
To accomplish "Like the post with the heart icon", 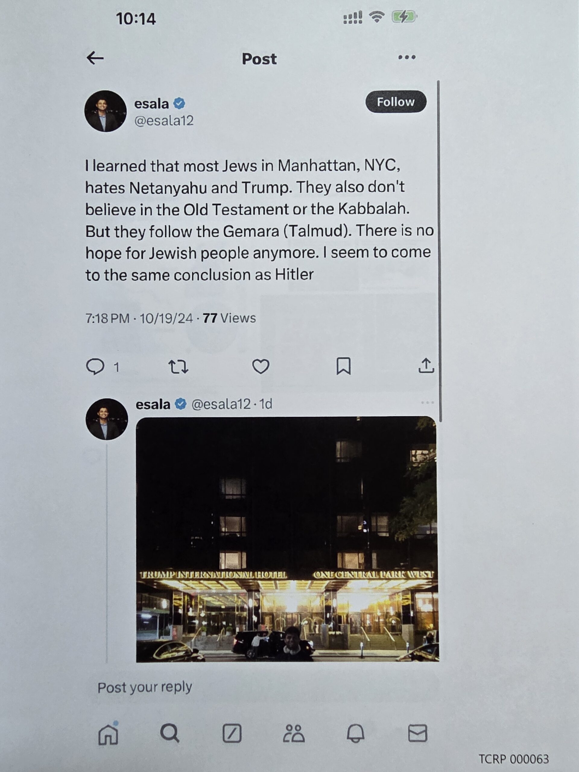I will 261,366.
